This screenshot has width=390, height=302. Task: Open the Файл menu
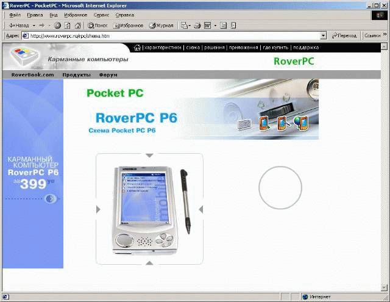click(x=15, y=15)
